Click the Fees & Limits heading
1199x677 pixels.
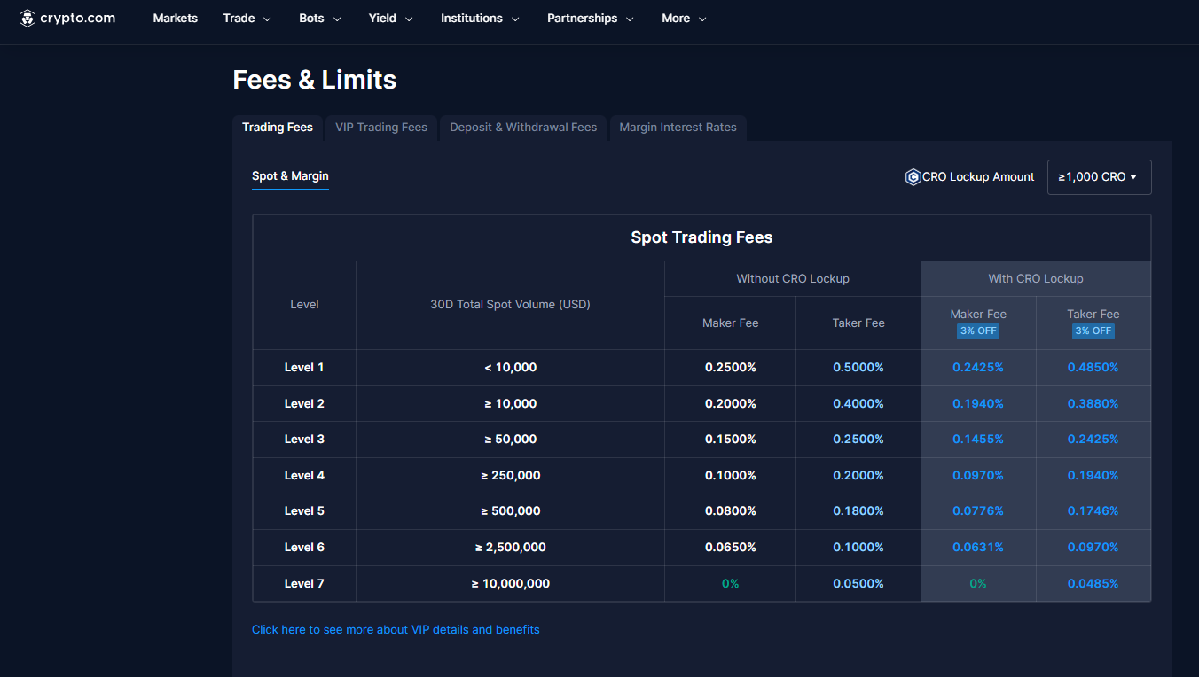pyautogui.click(x=315, y=80)
